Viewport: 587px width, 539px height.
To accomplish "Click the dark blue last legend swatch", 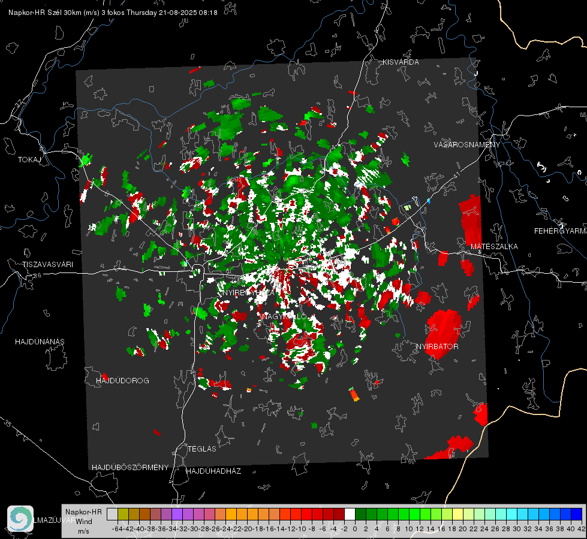I will click(x=577, y=514).
